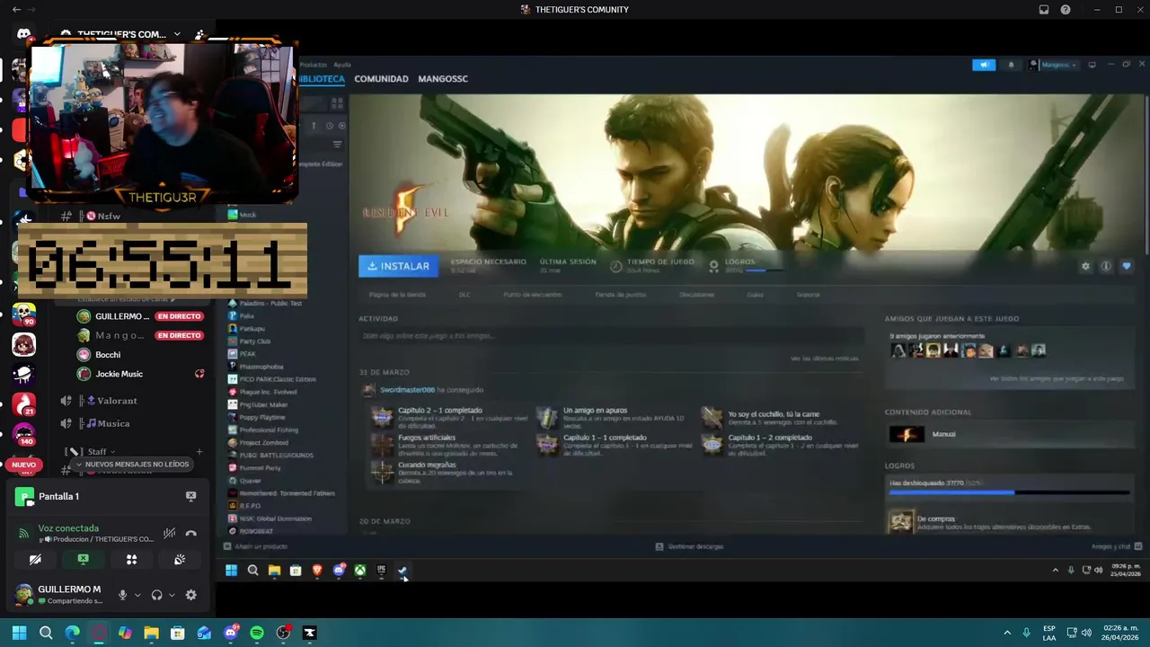The image size is (1150, 647).
Task: Open Discord user settings gear
Action: [190, 595]
